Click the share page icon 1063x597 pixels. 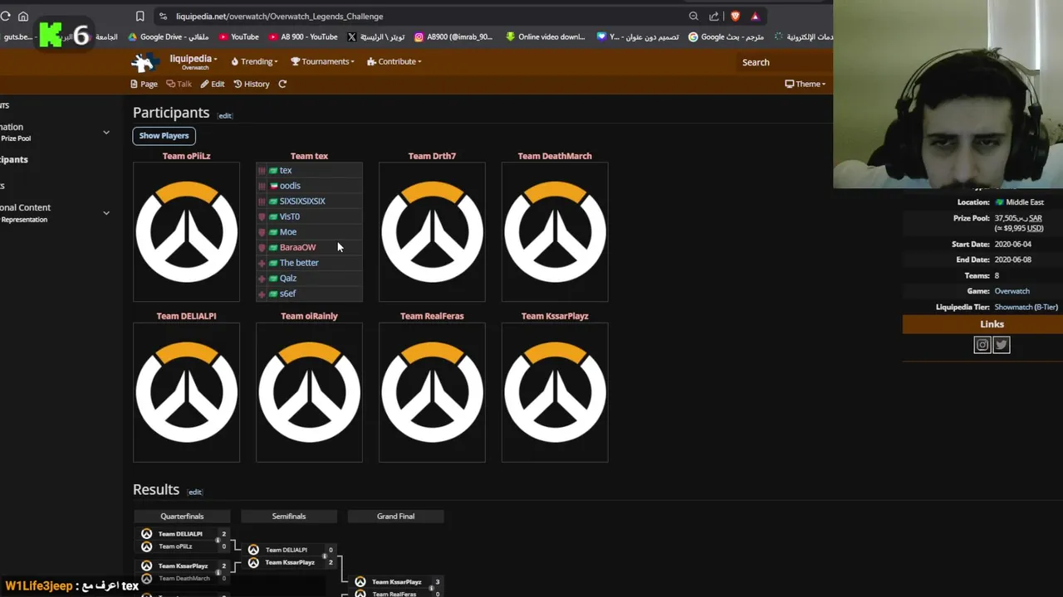[714, 16]
